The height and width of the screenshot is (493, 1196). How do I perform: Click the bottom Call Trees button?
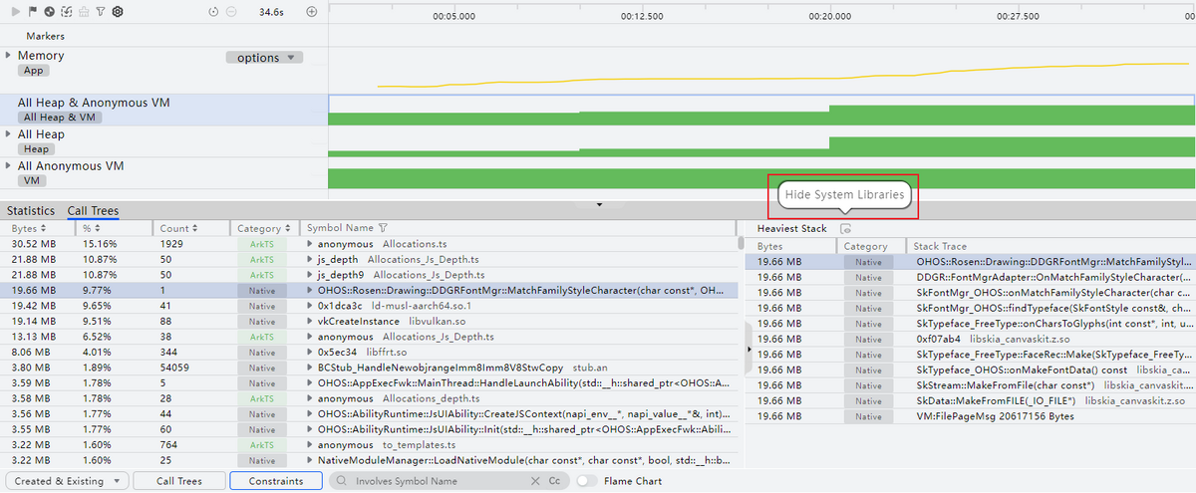(180, 481)
